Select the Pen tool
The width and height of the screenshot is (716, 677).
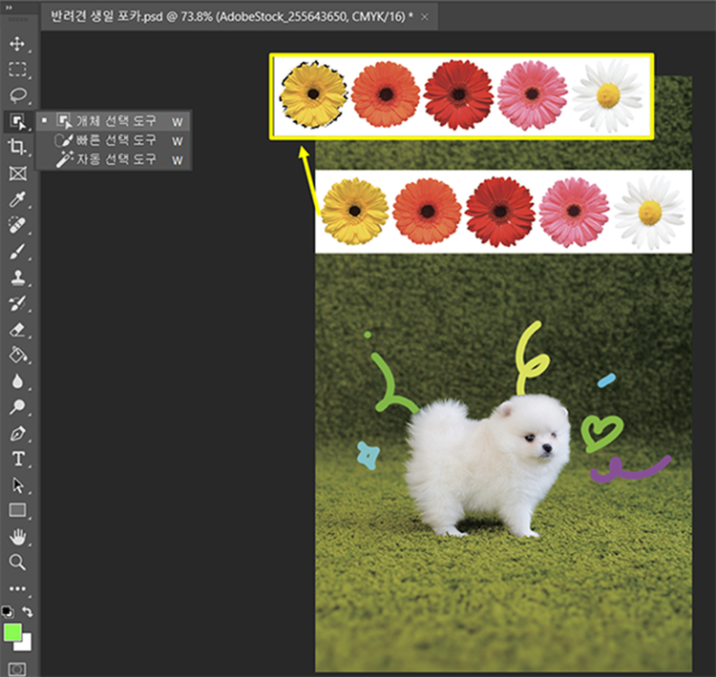pos(17,433)
